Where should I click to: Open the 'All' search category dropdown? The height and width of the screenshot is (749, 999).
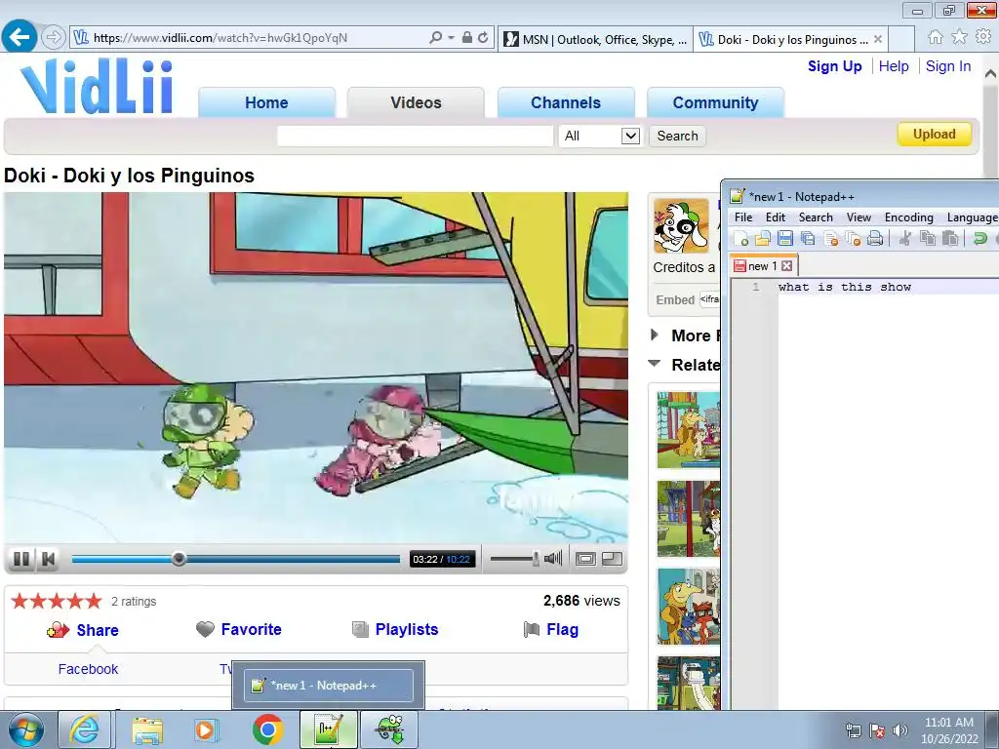click(599, 136)
